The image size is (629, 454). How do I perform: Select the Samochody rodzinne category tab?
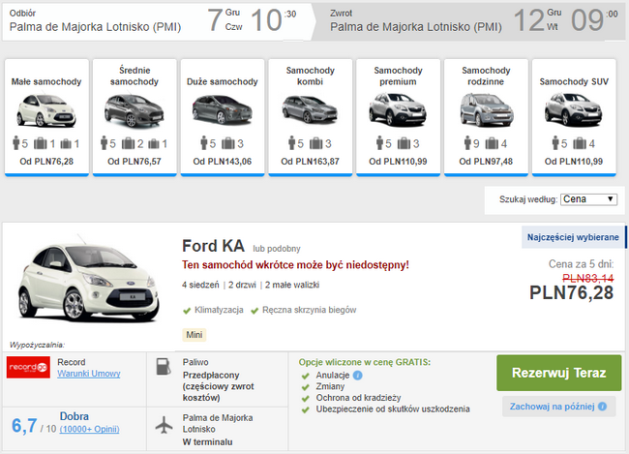point(486,117)
